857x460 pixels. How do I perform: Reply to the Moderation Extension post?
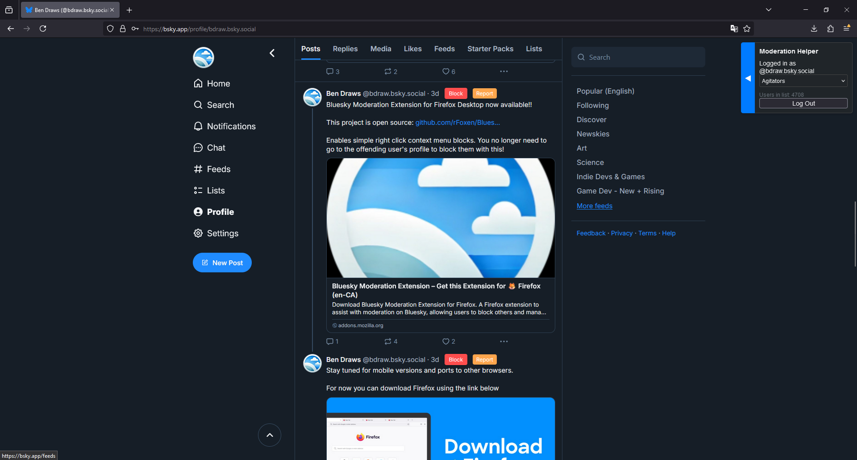point(333,341)
